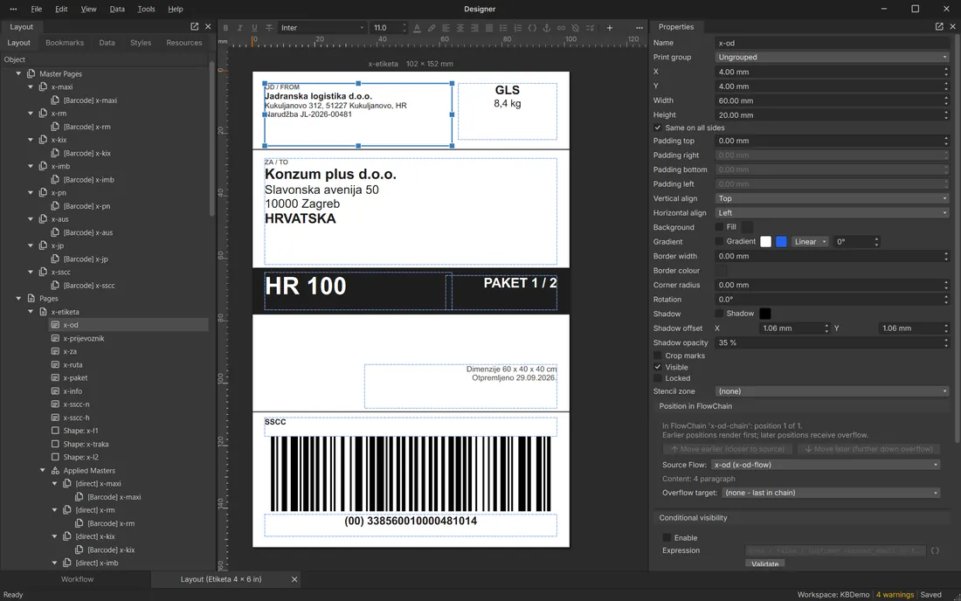Justify text using the toolbar
Image resolution: width=961 pixels, height=601 pixels.
(489, 28)
